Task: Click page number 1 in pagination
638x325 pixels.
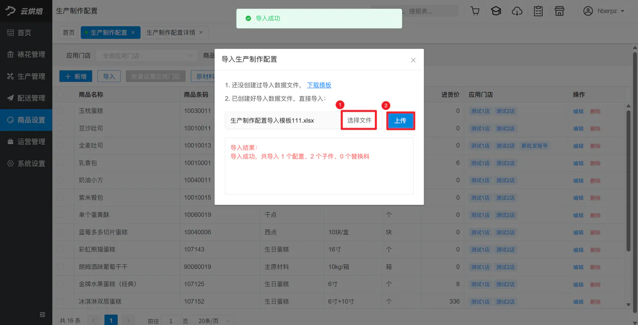Action: [x=111, y=320]
